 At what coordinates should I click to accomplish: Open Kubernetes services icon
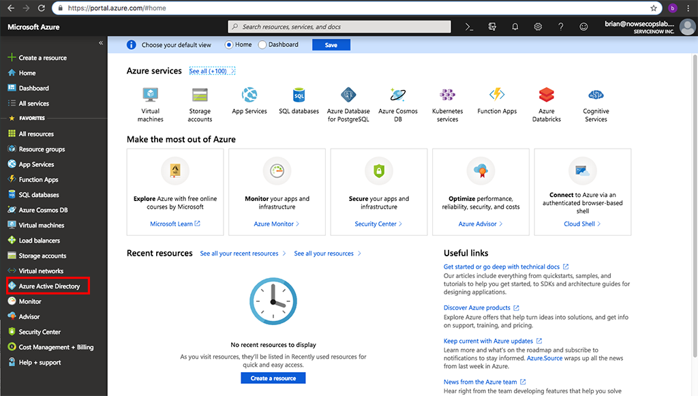coord(447,95)
